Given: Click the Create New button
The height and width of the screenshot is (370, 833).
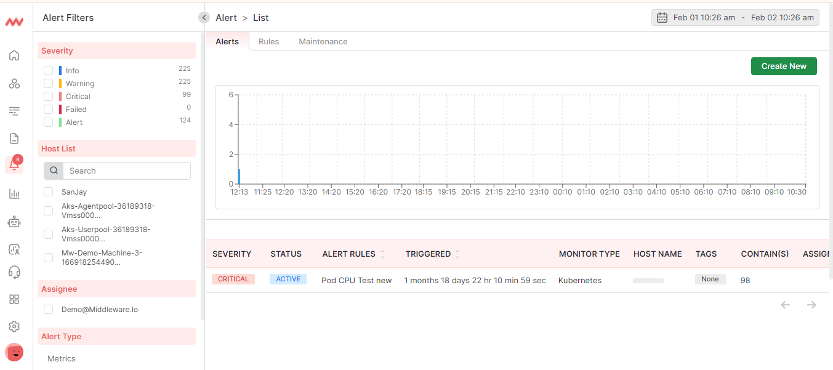Looking at the screenshot, I should tap(784, 66).
